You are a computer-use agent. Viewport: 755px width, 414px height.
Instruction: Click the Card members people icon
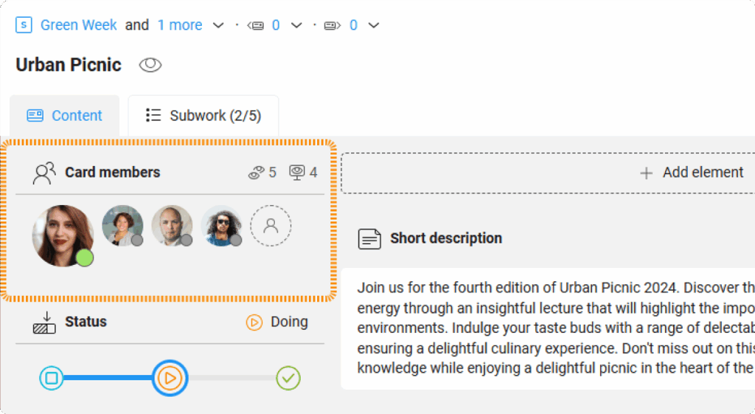(44, 173)
